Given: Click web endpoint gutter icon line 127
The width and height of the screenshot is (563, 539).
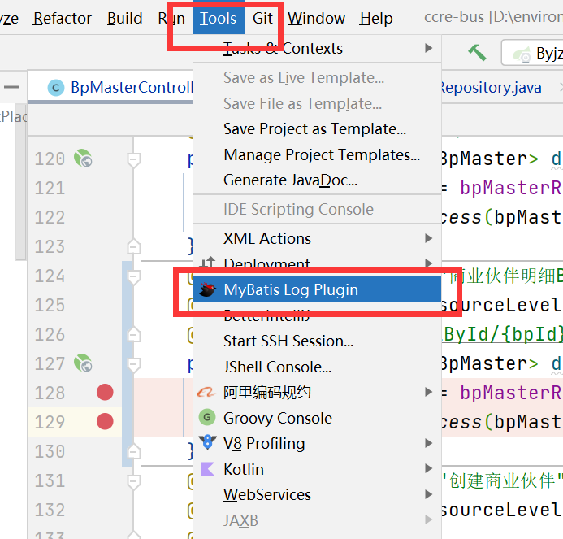Looking at the screenshot, I should click(83, 363).
